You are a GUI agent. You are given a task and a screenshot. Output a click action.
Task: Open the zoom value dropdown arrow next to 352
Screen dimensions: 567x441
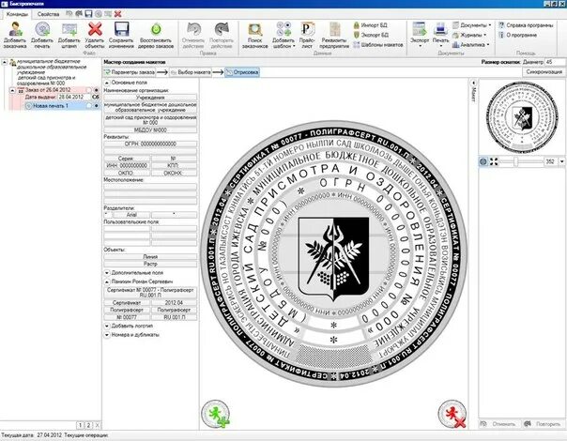[x=562, y=161]
